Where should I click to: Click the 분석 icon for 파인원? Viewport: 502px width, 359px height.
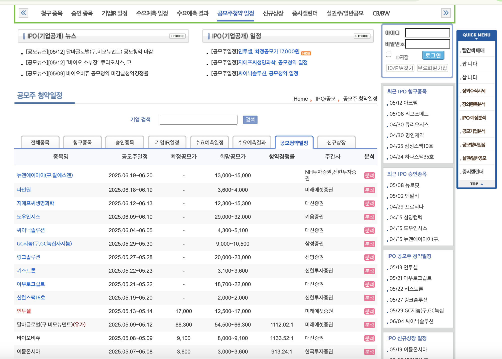[x=369, y=190]
